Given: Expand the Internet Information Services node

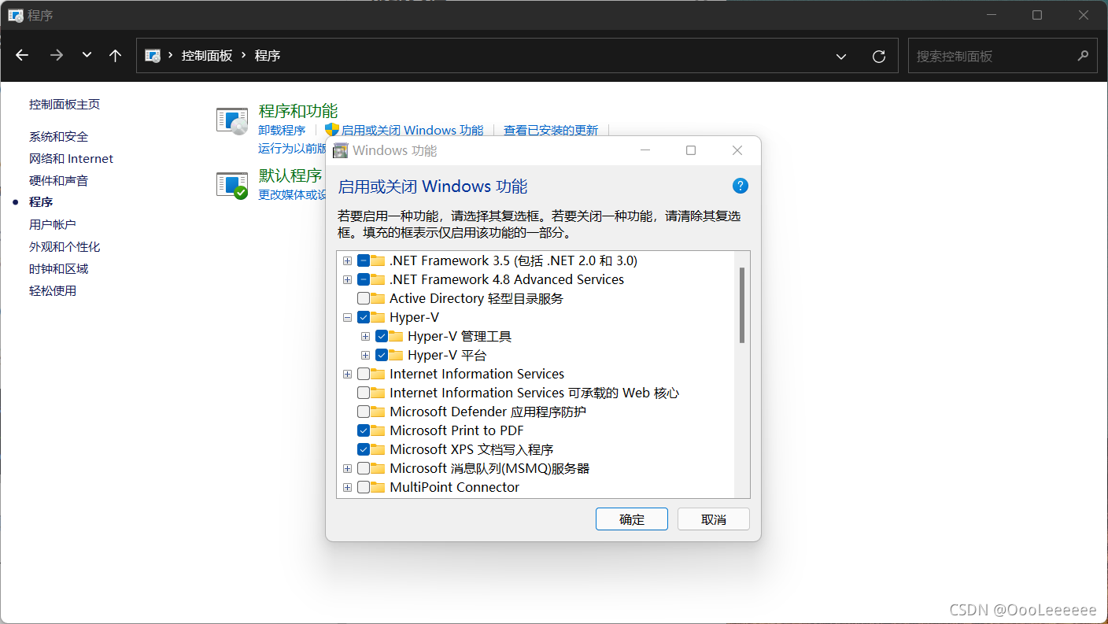Looking at the screenshot, I should [x=347, y=374].
